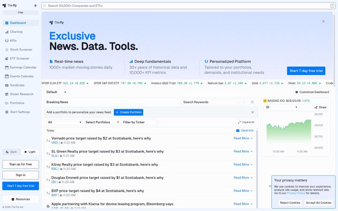Open Select Portfolios dropdown
Screen dimensions: 338x211
click(x=102, y=122)
